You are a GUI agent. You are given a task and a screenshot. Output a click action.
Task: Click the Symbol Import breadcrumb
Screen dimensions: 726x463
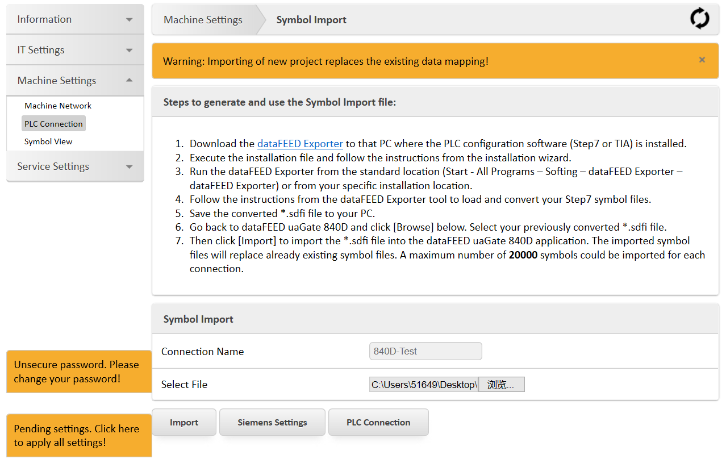point(311,20)
